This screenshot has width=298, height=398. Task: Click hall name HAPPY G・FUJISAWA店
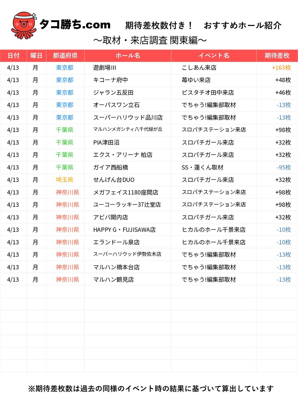coord(124,230)
